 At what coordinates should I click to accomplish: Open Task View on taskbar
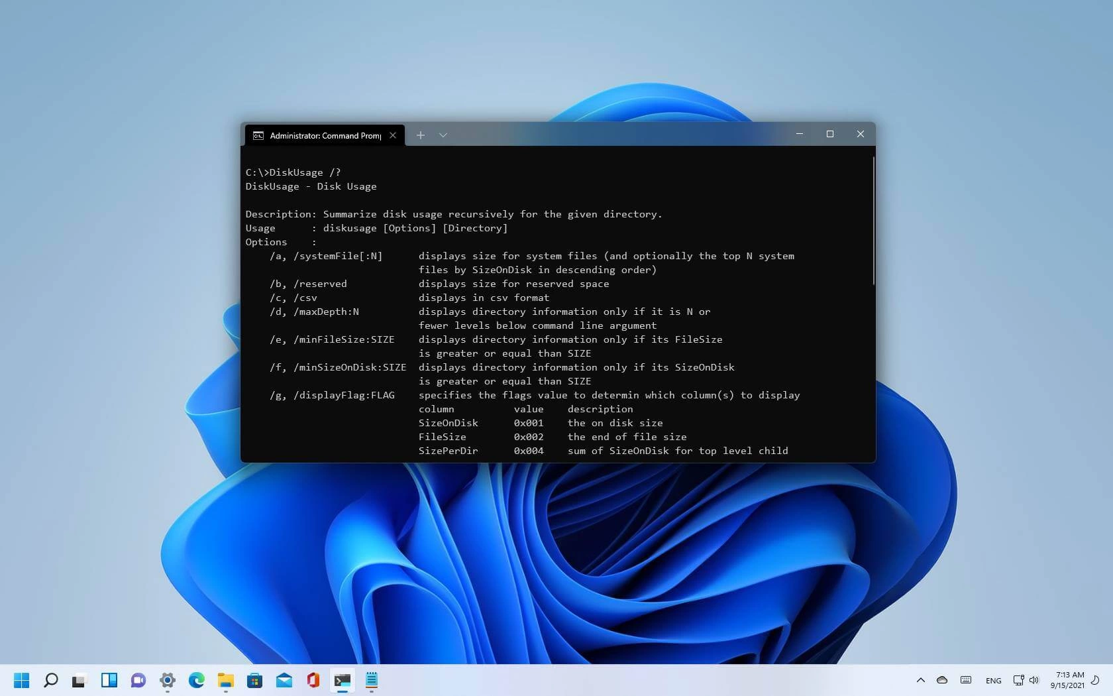click(79, 680)
